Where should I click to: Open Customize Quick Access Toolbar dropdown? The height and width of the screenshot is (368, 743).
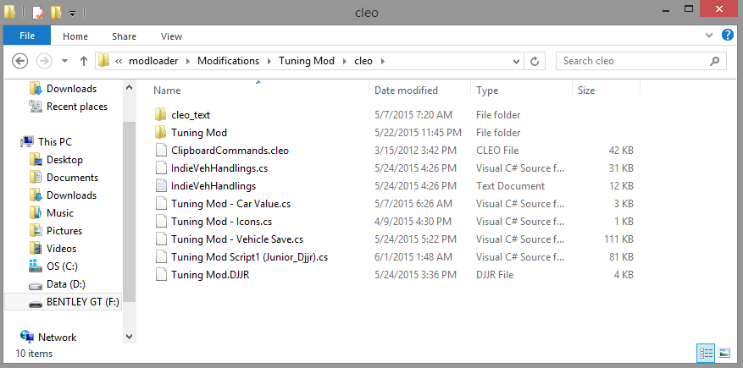pyautogui.click(x=72, y=14)
